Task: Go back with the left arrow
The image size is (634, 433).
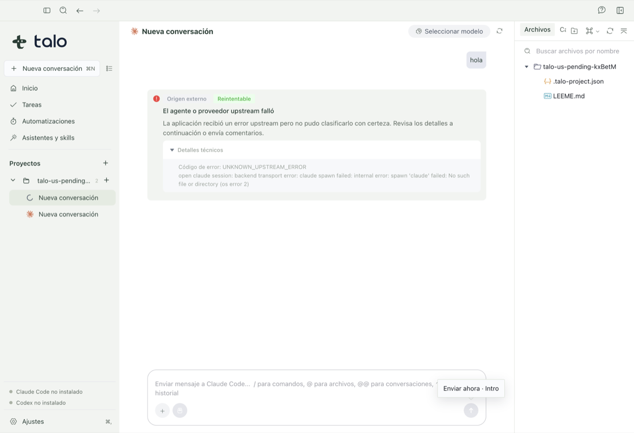Action: coord(80,10)
